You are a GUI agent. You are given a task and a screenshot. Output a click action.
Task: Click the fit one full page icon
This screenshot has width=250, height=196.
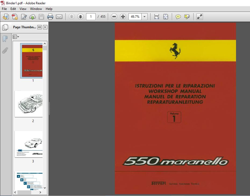(x=166, y=17)
